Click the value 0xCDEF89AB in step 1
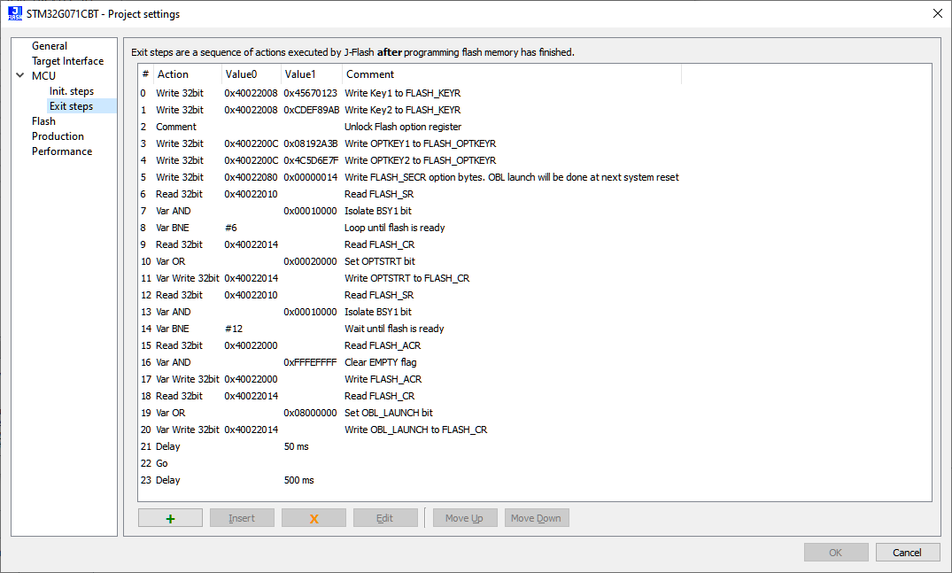Image resolution: width=952 pixels, height=573 pixels. click(x=312, y=110)
